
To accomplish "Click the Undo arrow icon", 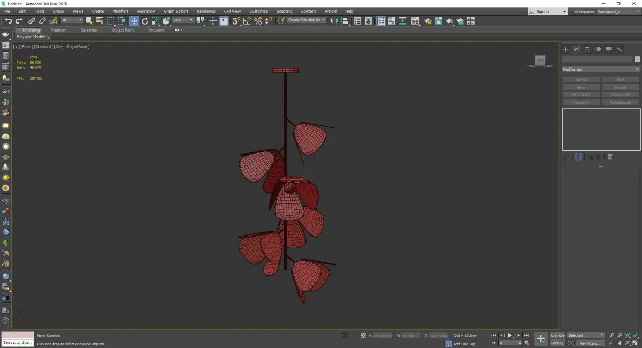I will tap(8, 21).
